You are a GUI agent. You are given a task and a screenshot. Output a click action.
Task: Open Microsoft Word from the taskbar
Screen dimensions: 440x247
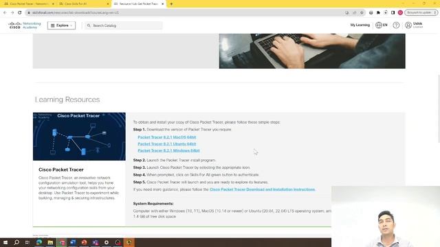click(73, 242)
